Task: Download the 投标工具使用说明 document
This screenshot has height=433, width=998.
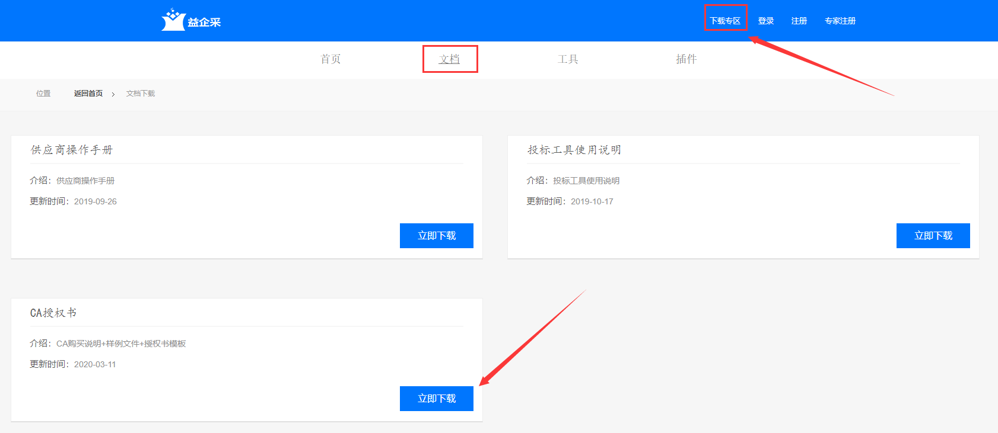Action: 933,236
